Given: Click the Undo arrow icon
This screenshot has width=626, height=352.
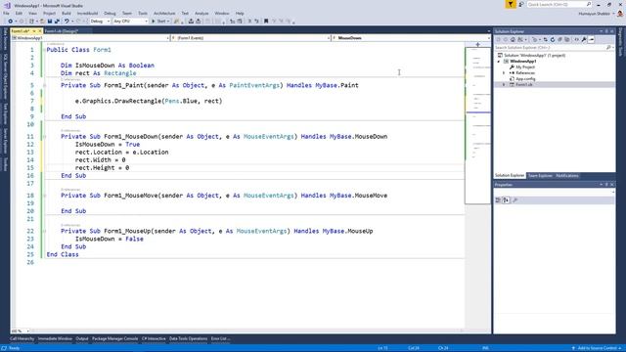Looking at the screenshot, I should (67, 22).
